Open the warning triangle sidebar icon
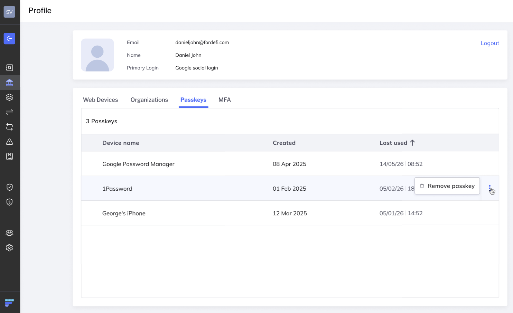 tap(9, 142)
